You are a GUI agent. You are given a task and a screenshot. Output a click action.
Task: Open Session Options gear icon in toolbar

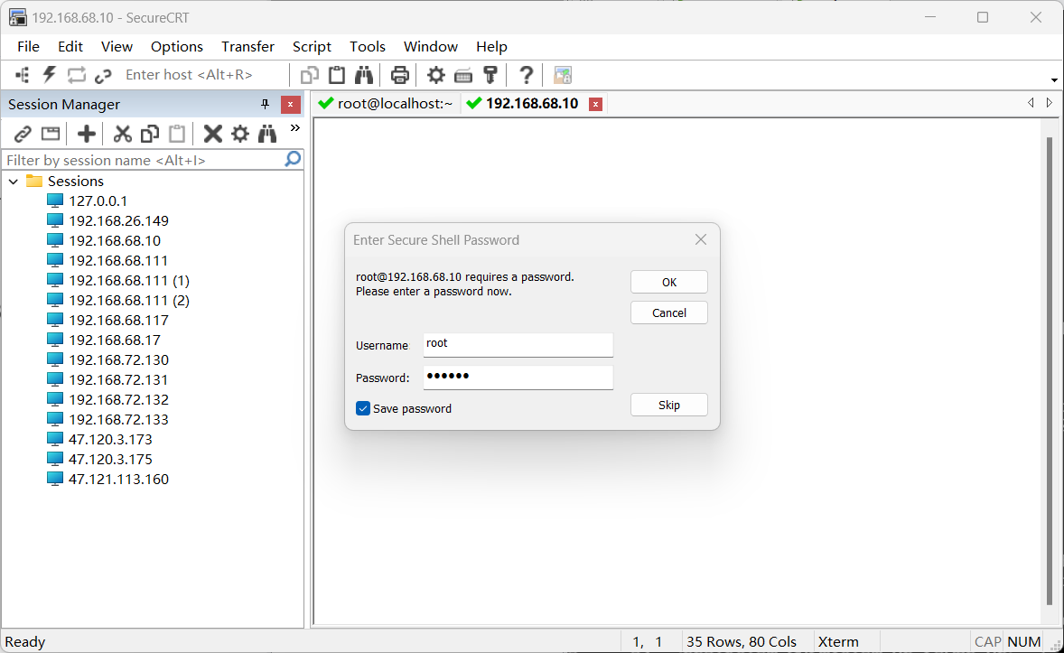tap(436, 75)
